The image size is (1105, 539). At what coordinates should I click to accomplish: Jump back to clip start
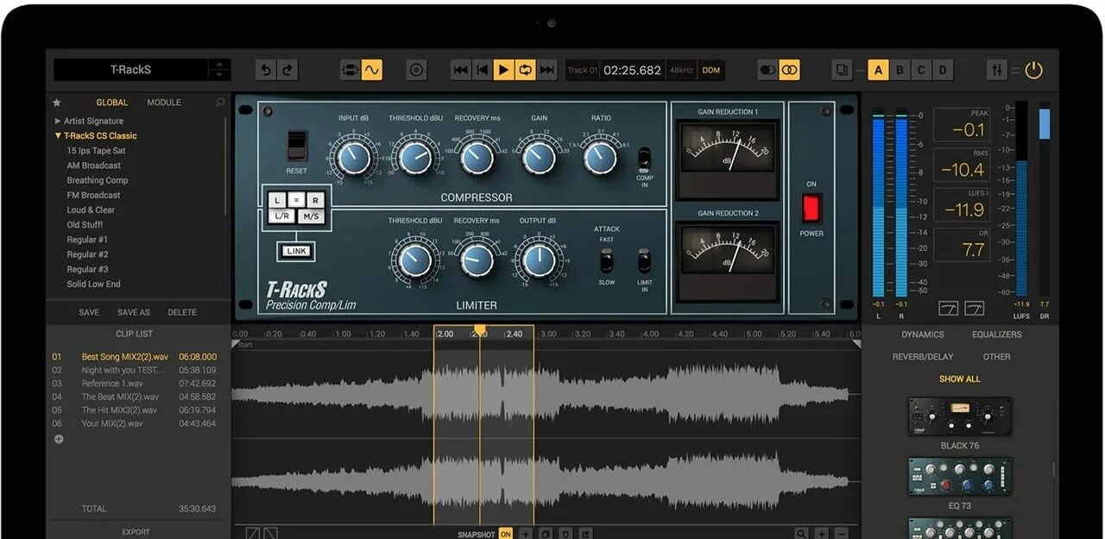point(483,70)
